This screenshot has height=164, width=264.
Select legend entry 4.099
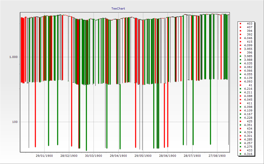246,45
